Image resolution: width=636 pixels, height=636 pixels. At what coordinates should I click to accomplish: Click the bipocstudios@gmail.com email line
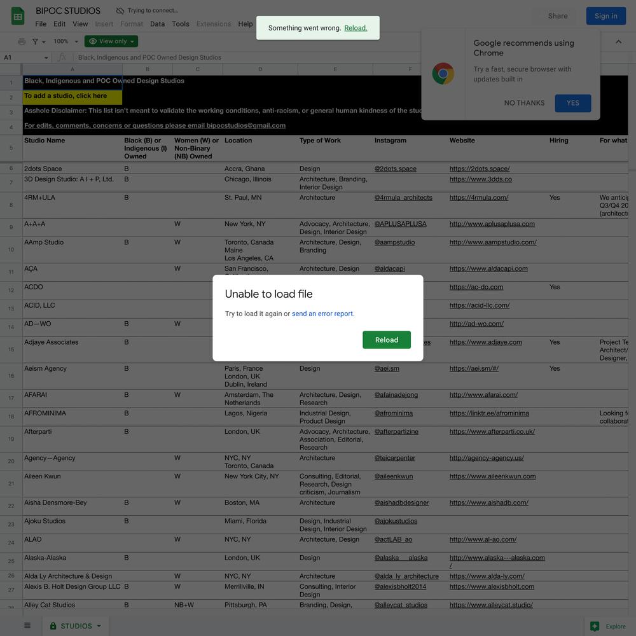(x=155, y=125)
